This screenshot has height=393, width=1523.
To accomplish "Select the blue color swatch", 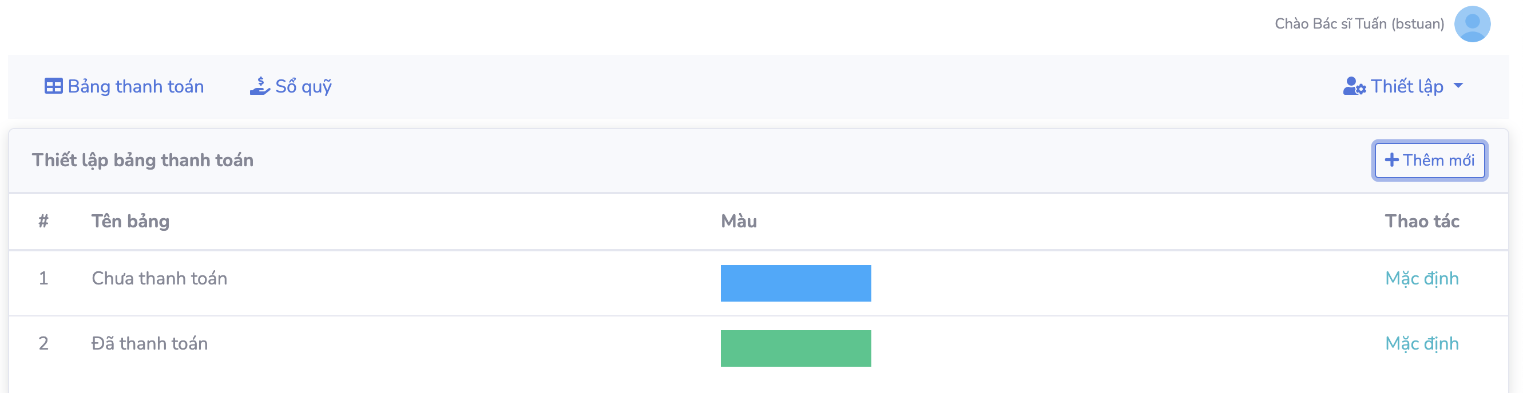I will pos(795,283).
